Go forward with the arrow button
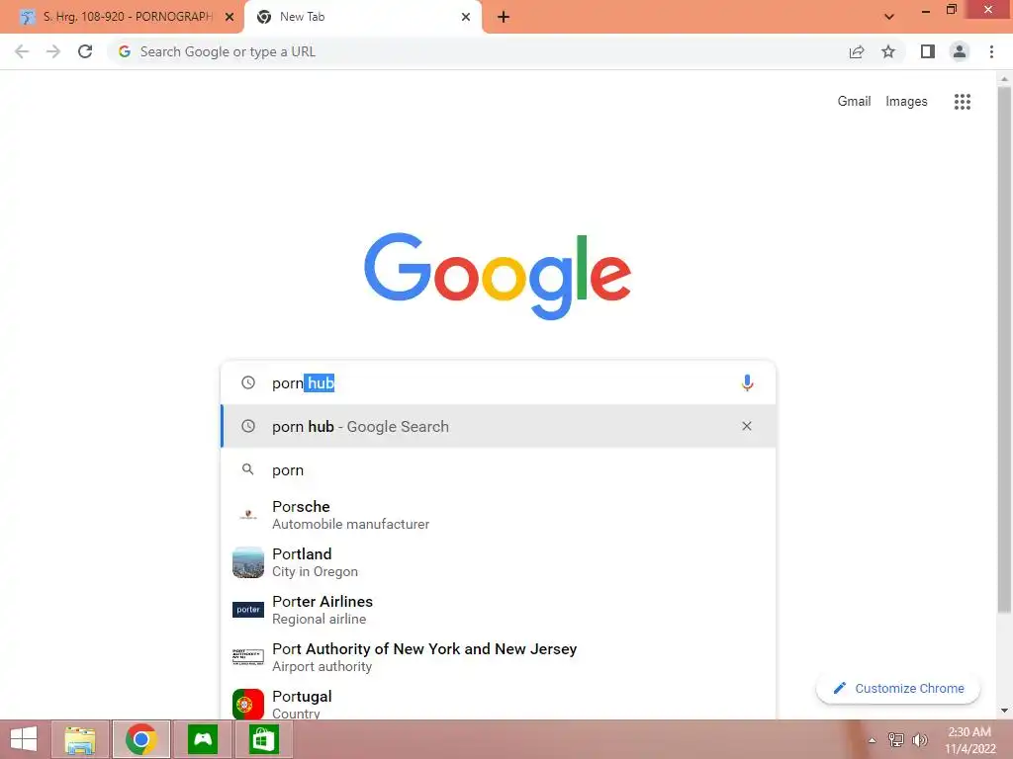Screen dimensions: 1013x759 click(53, 51)
